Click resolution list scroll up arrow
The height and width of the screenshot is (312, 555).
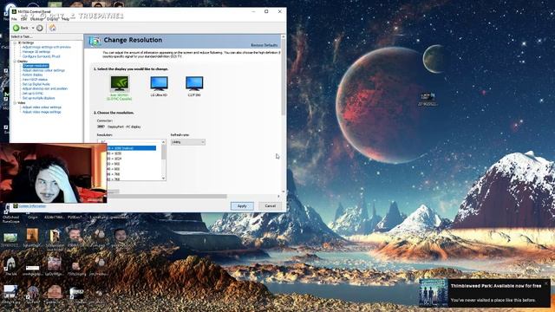point(164,142)
